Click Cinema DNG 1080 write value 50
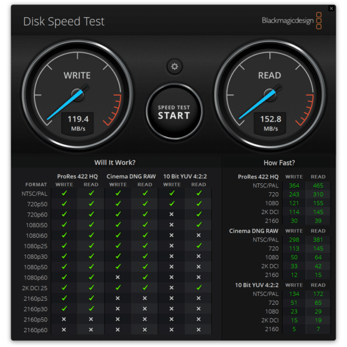 click(x=294, y=257)
